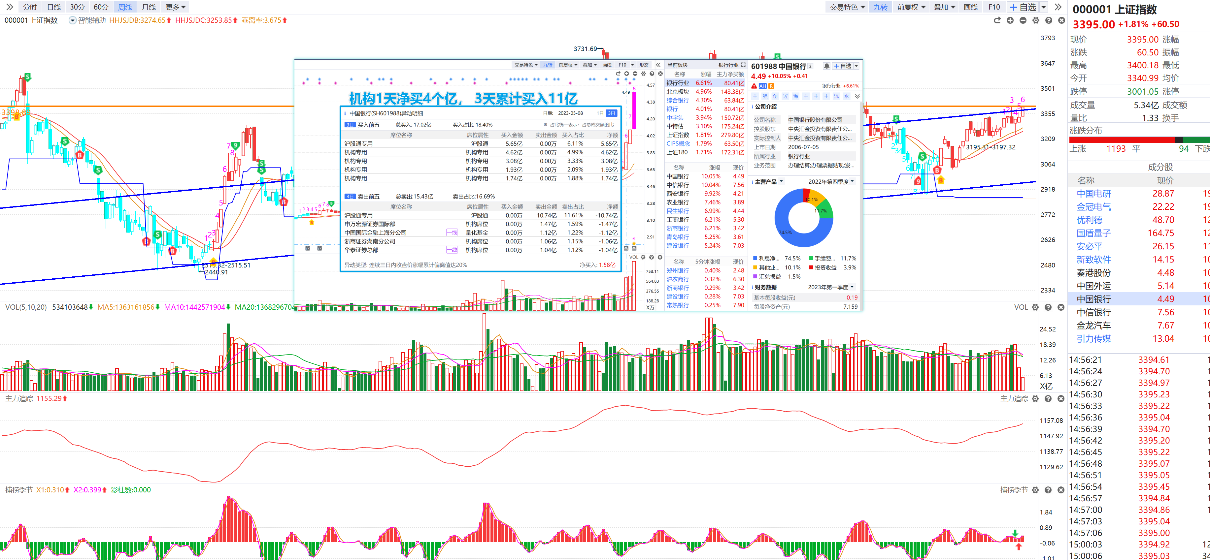The width and height of the screenshot is (1210, 560).
Task: Switch detail view to 1日
Action: [x=600, y=113]
